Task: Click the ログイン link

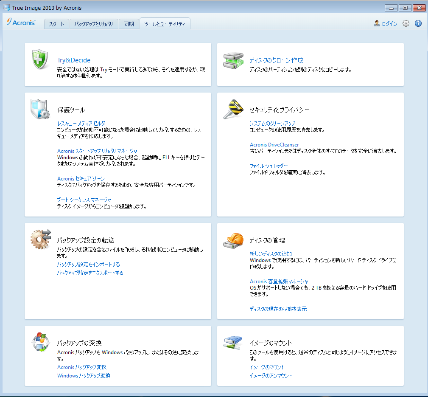Action: tap(389, 24)
